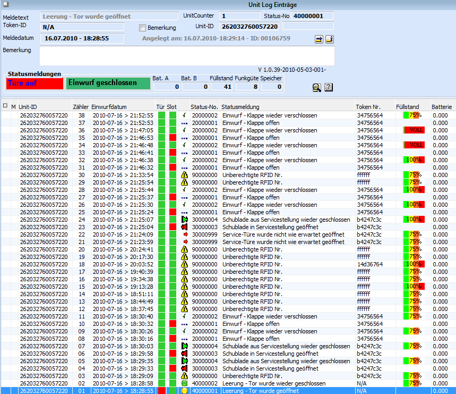Click the Token-ID field showing N/A

coord(82,27)
